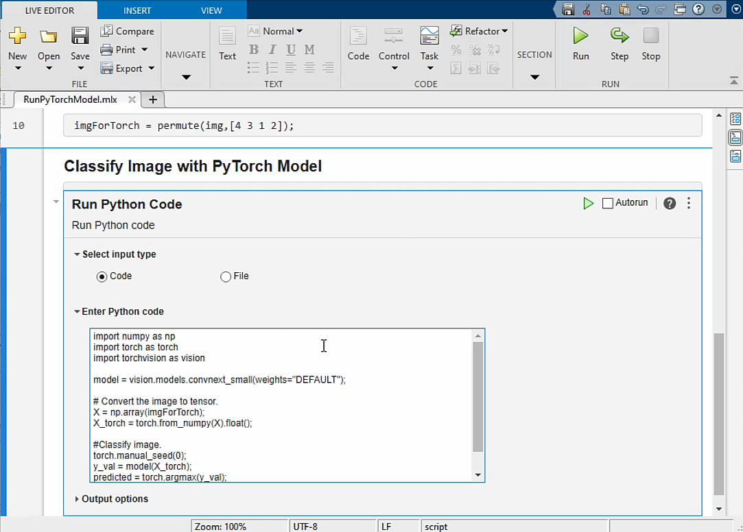Click the UTF-8 encoding status entry
Image resolution: width=743 pixels, height=532 pixels.
(x=333, y=527)
